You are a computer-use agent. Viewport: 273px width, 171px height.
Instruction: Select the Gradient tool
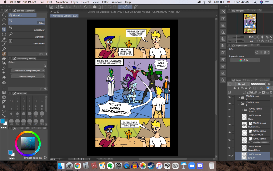click(4, 92)
